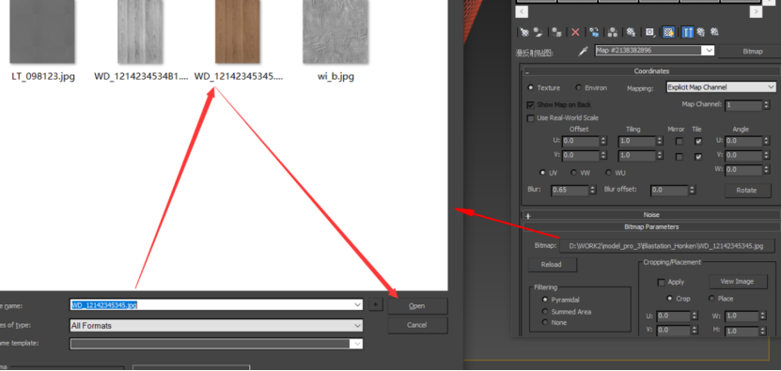Select the WU radio button
The height and width of the screenshot is (371, 781).
pyautogui.click(x=609, y=173)
